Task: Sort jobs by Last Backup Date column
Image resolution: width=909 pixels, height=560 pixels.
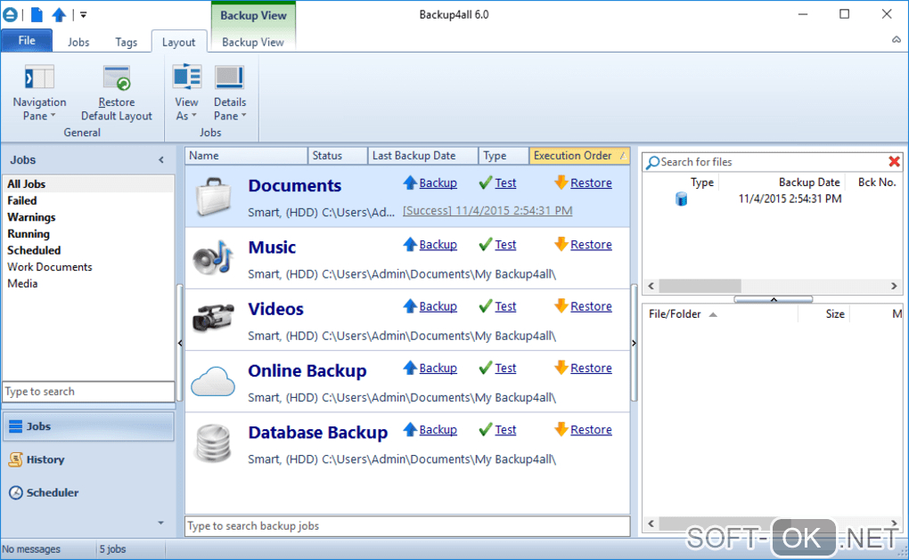Action: tap(423, 156)
